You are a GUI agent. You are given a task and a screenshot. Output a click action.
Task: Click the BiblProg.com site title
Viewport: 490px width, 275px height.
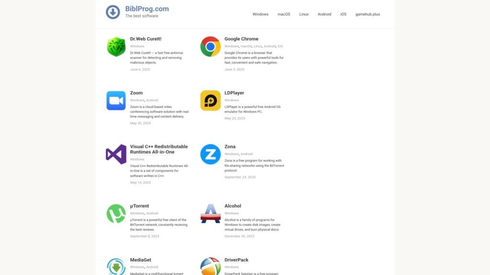click(x=147, y=9)
